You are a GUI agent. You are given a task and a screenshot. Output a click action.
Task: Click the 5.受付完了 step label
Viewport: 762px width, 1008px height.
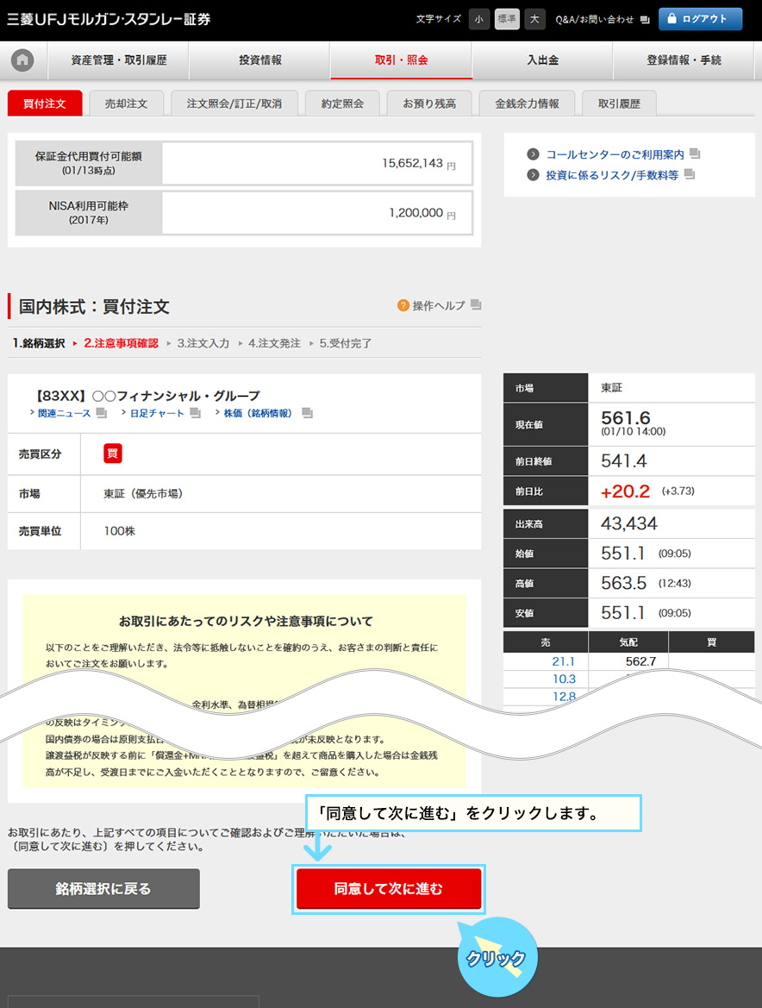346,343
